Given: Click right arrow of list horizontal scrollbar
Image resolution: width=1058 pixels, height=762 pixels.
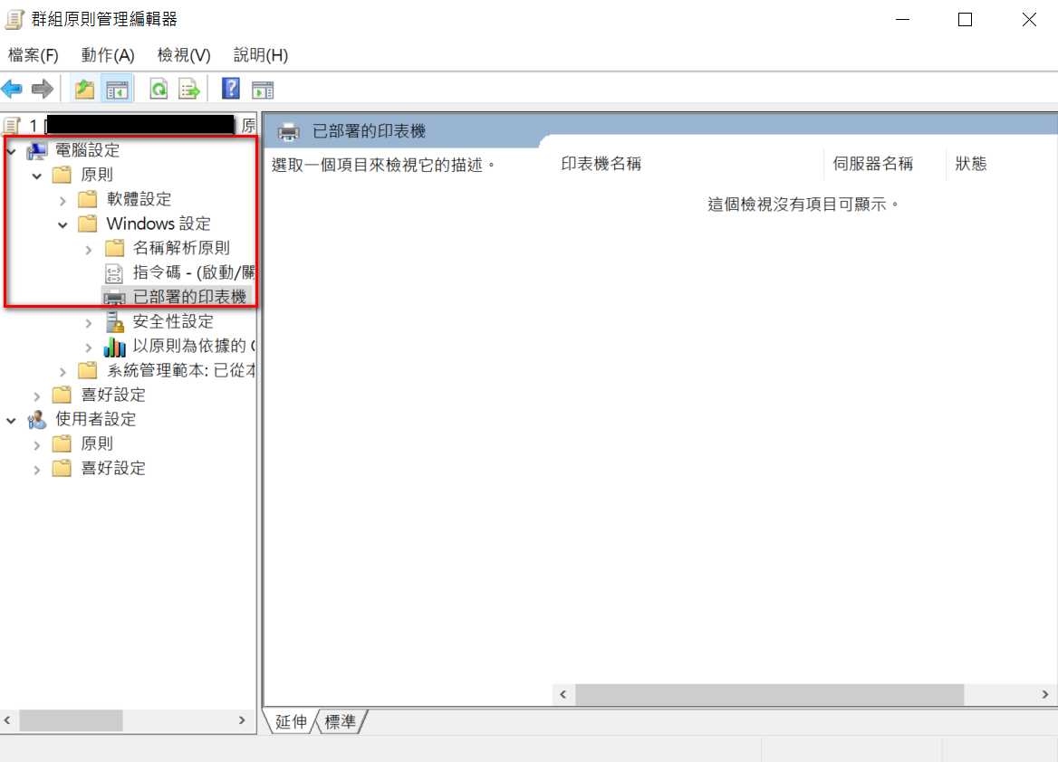Looking at the screenshot, I should (1045, 694).
